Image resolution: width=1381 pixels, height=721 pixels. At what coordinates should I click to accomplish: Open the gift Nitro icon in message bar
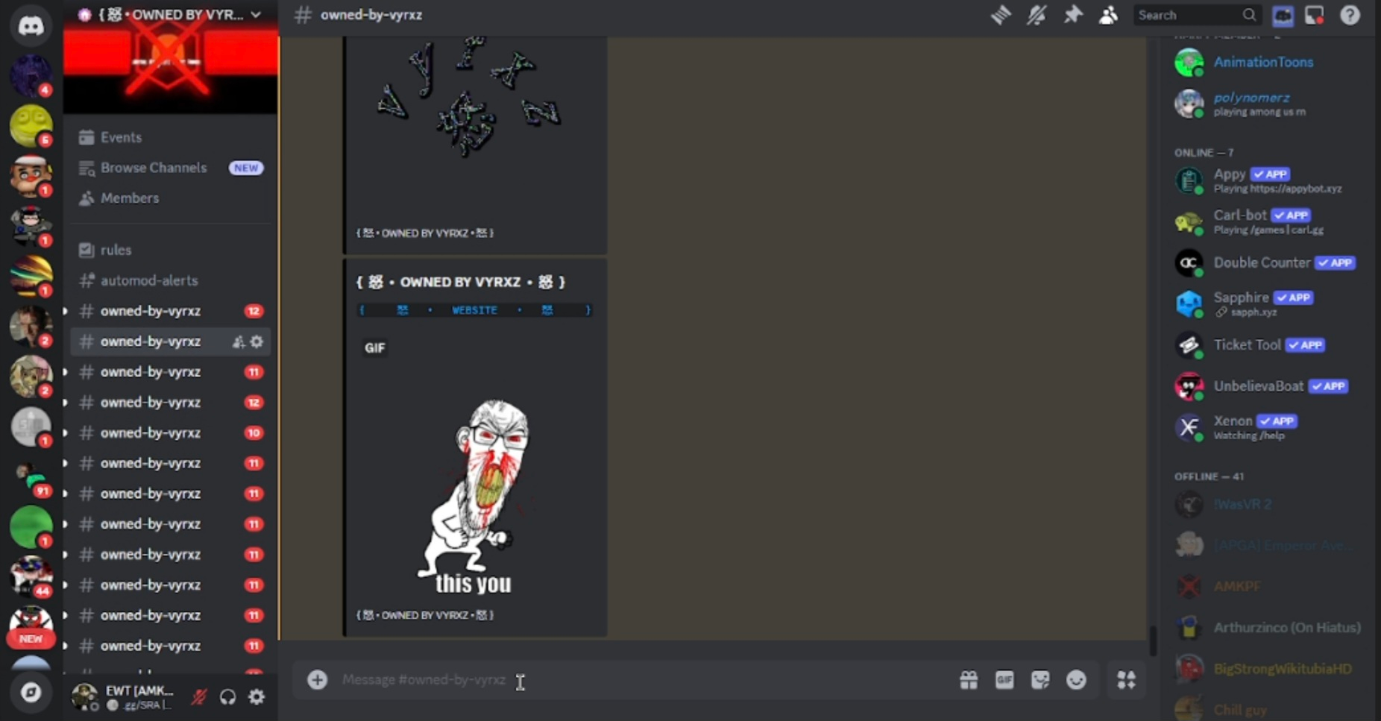[969, 680]
